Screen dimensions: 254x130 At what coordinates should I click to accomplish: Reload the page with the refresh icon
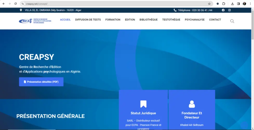[16, 4]
